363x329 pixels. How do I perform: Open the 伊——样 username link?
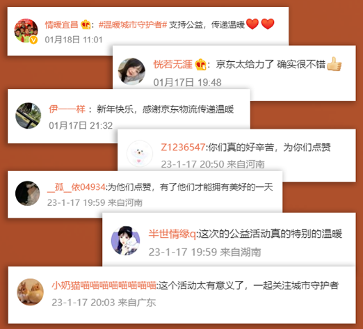tap(67, 109)
